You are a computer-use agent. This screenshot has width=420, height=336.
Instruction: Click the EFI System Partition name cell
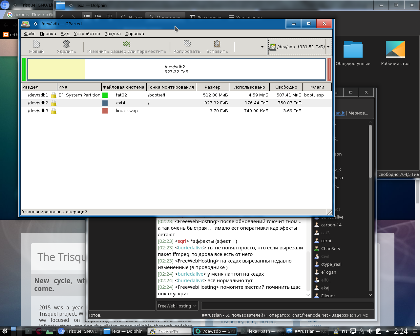[x=79, y=95]
